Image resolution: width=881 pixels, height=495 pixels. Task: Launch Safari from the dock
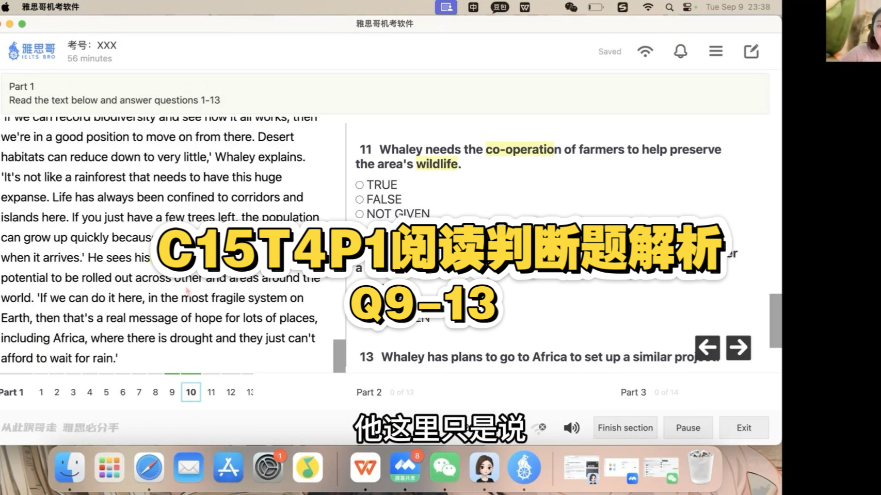pos(149,468)
